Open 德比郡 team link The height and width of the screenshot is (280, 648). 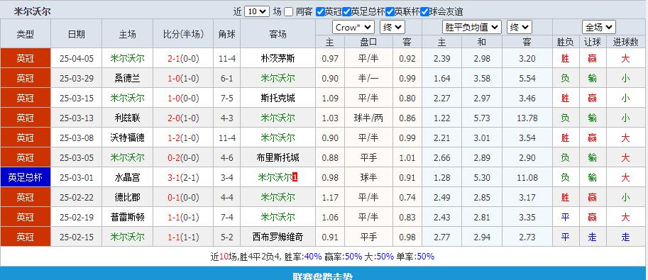pyautogui.click(x=127, y=197)
